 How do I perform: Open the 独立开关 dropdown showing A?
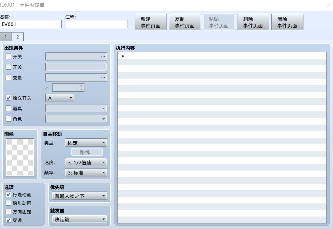coord(60,98)
